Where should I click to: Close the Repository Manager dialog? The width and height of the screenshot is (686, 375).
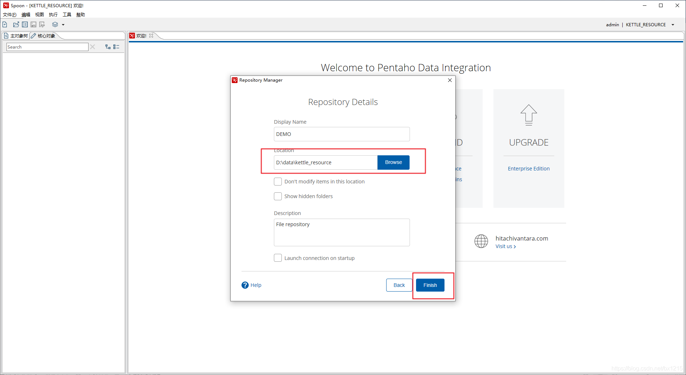[x=450, y=80]
